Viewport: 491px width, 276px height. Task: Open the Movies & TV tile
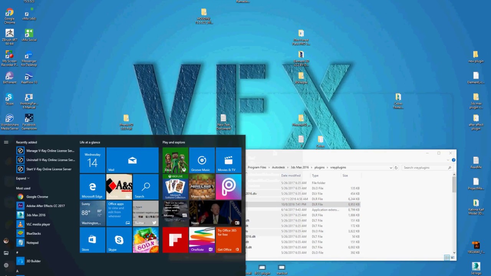pyautogui.click(x=229, y=160)
